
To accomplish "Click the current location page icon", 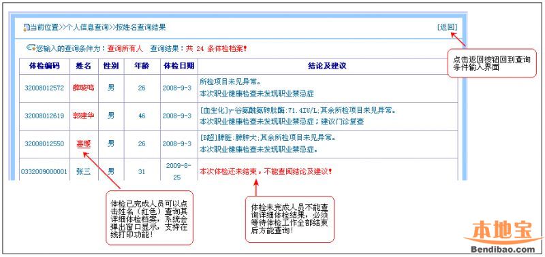I will 27,28.
